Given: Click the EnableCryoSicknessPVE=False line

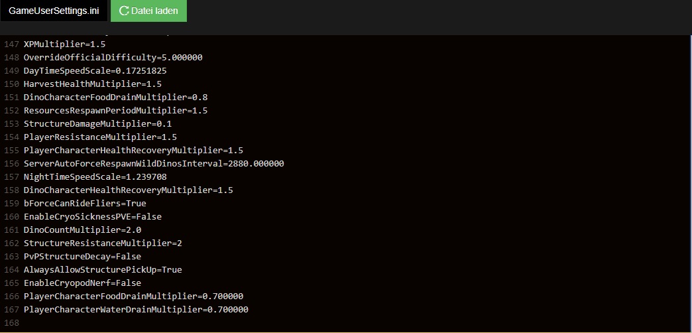Looking at the screenshot, I should point(93,216).
